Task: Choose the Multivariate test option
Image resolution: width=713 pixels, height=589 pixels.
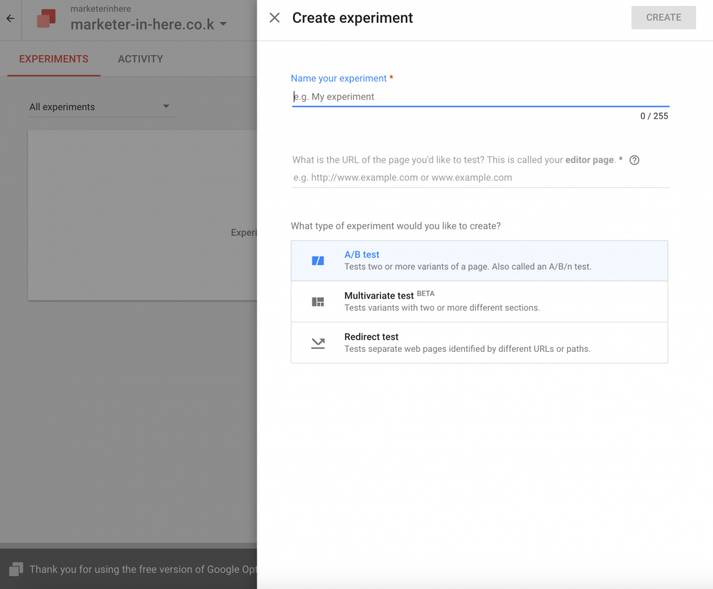Action: [x=479, y=302]
